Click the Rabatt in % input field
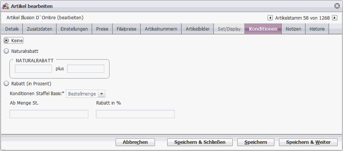343x151 pixels. point(135,114)
